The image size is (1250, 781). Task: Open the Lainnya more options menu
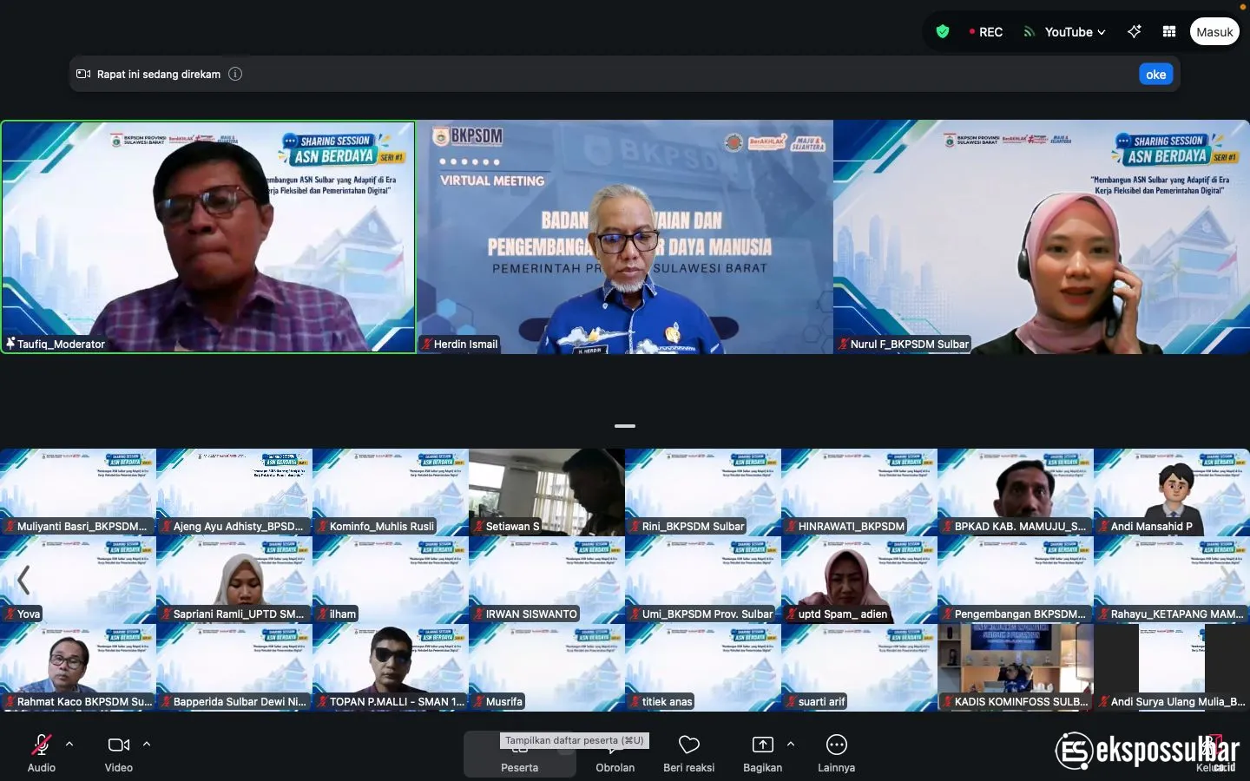(x=836, y=754)
